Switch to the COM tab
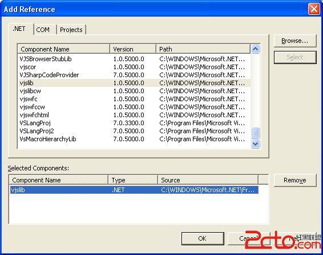 click(x=45, y=30)
